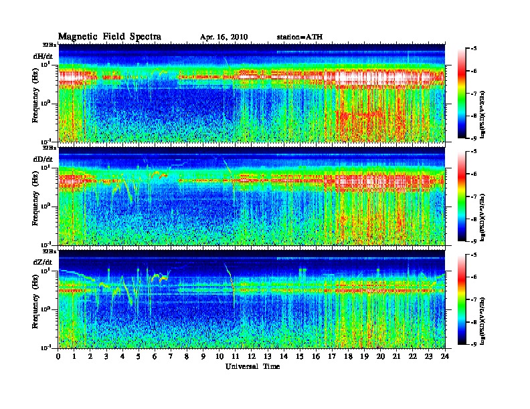Click hour 15 on the time axis
530x409 pixels.
(300, 357)
